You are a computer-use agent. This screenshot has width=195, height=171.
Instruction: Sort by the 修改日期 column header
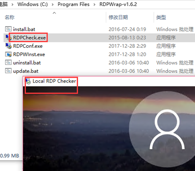point(118,17)
